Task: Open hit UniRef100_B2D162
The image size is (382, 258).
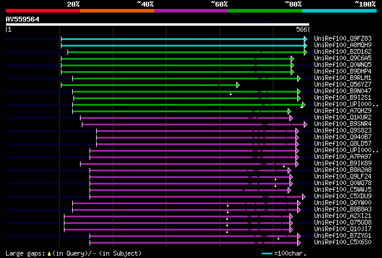Action: (343, 52)
